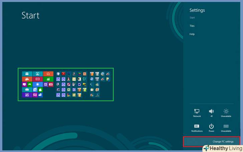The height and width of the screenshot is (152, 243).
Task: Launch the blue Word W tile
Action: point(79,84)
